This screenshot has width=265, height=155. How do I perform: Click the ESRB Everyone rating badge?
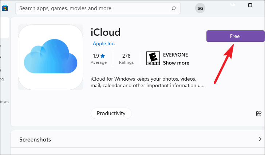(153, 58)
